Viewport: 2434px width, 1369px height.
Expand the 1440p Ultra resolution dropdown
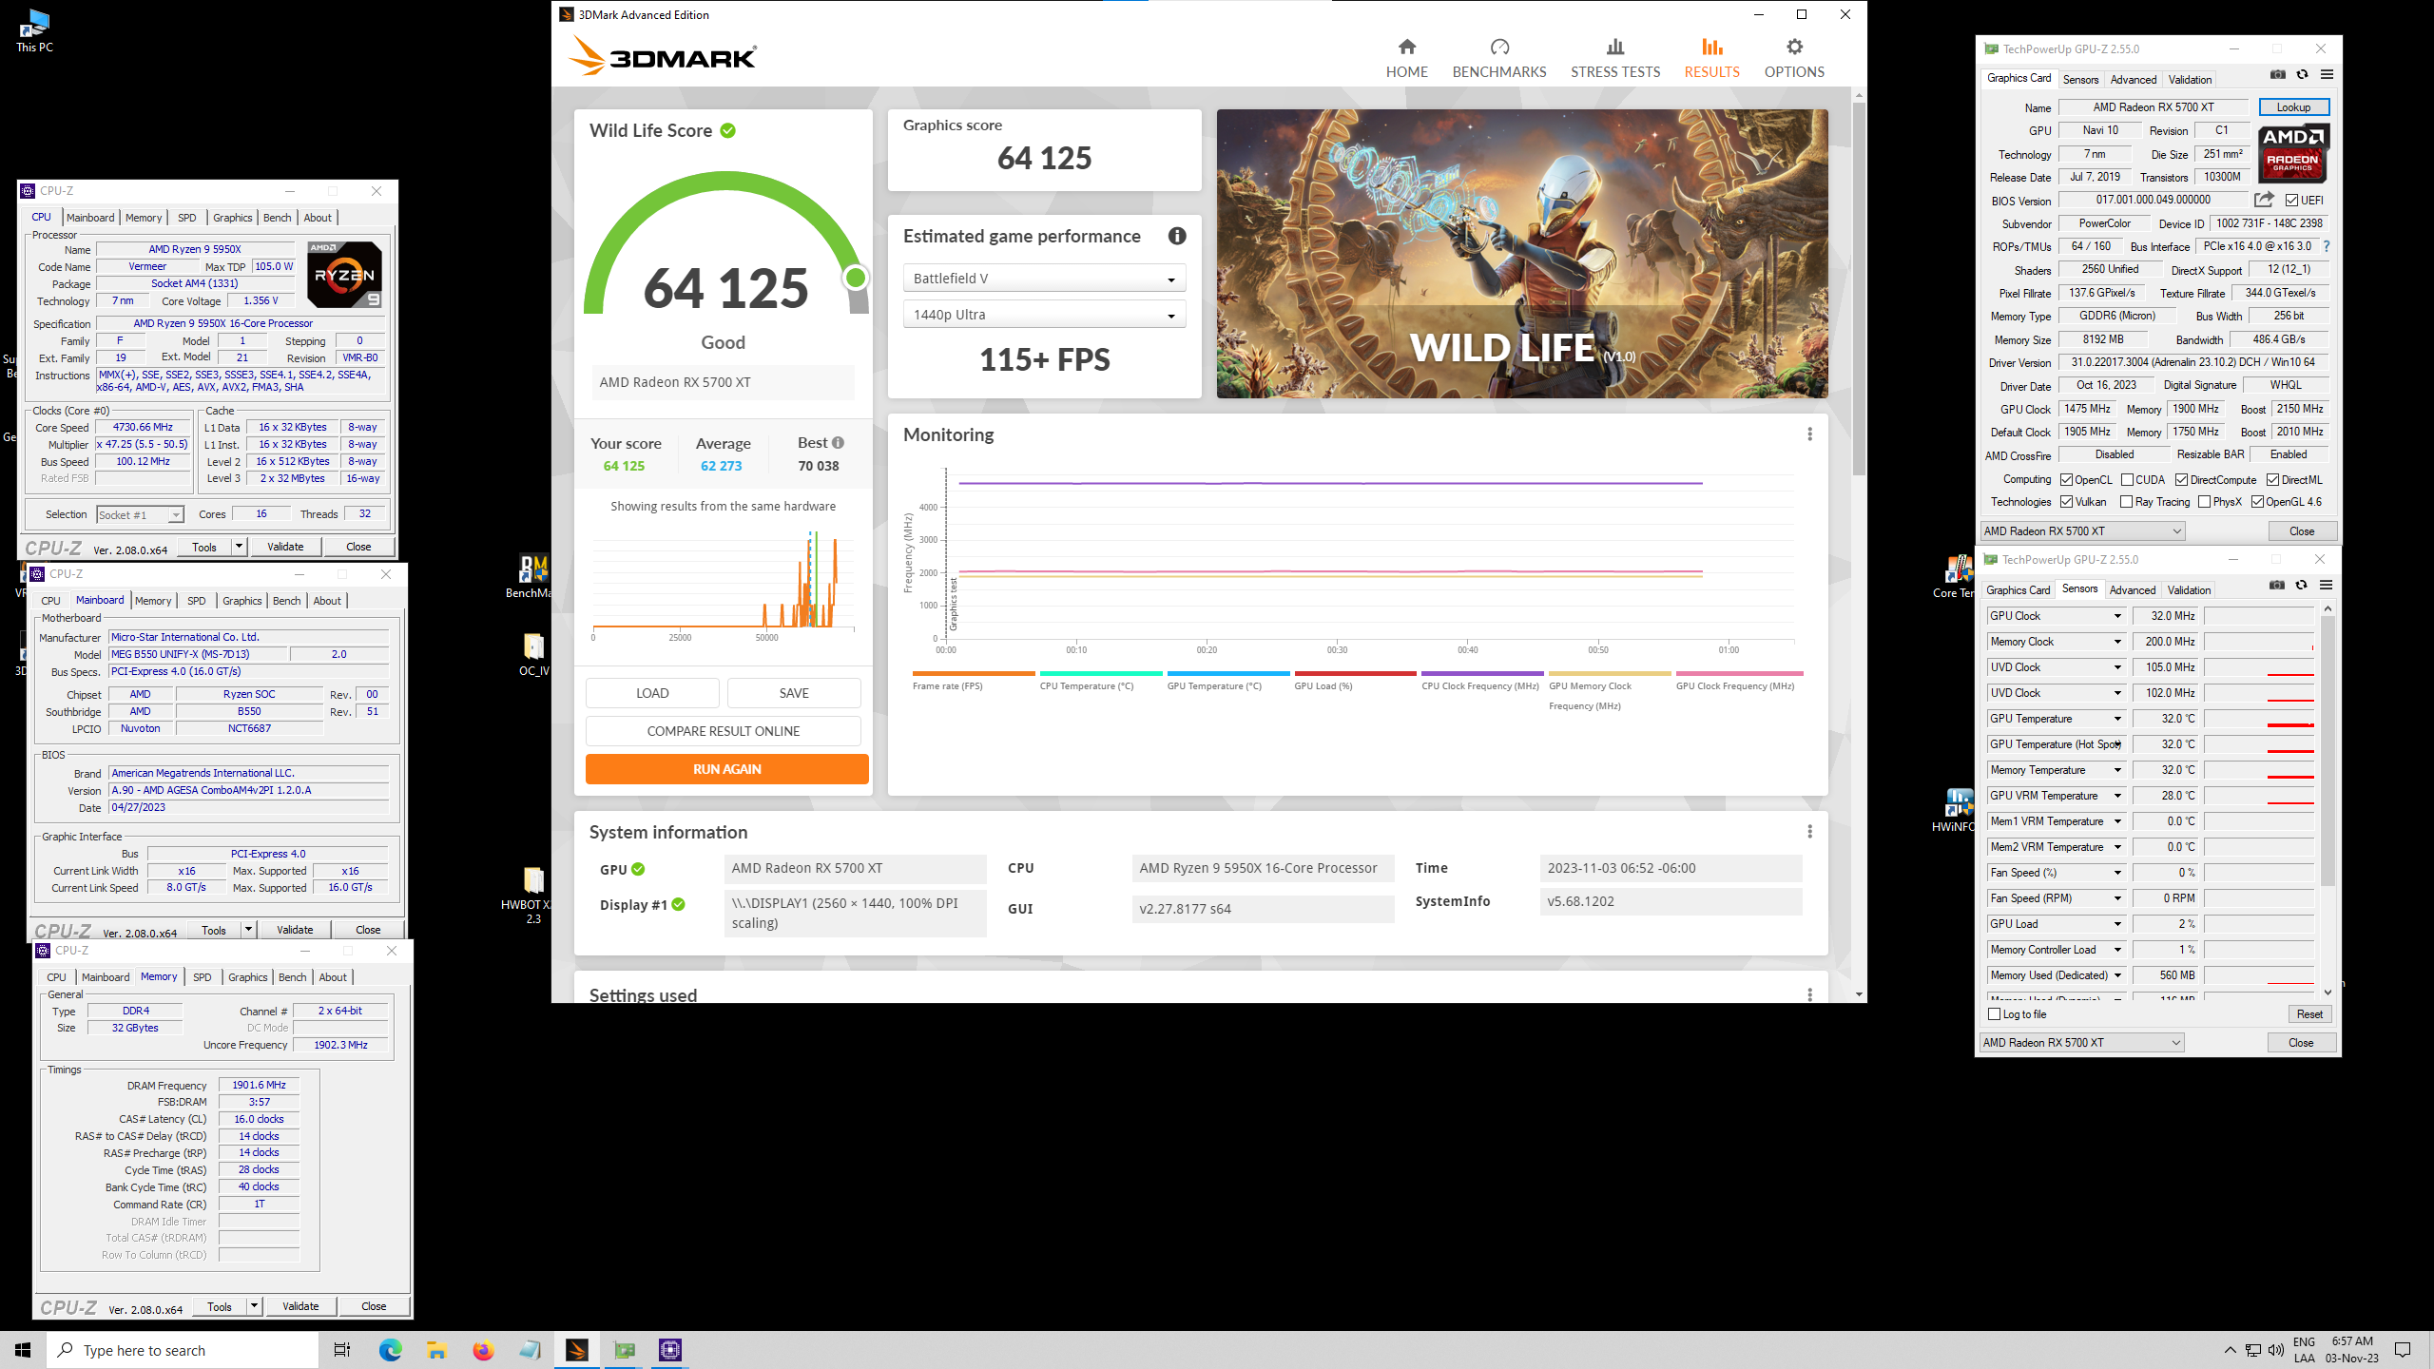1044,315
